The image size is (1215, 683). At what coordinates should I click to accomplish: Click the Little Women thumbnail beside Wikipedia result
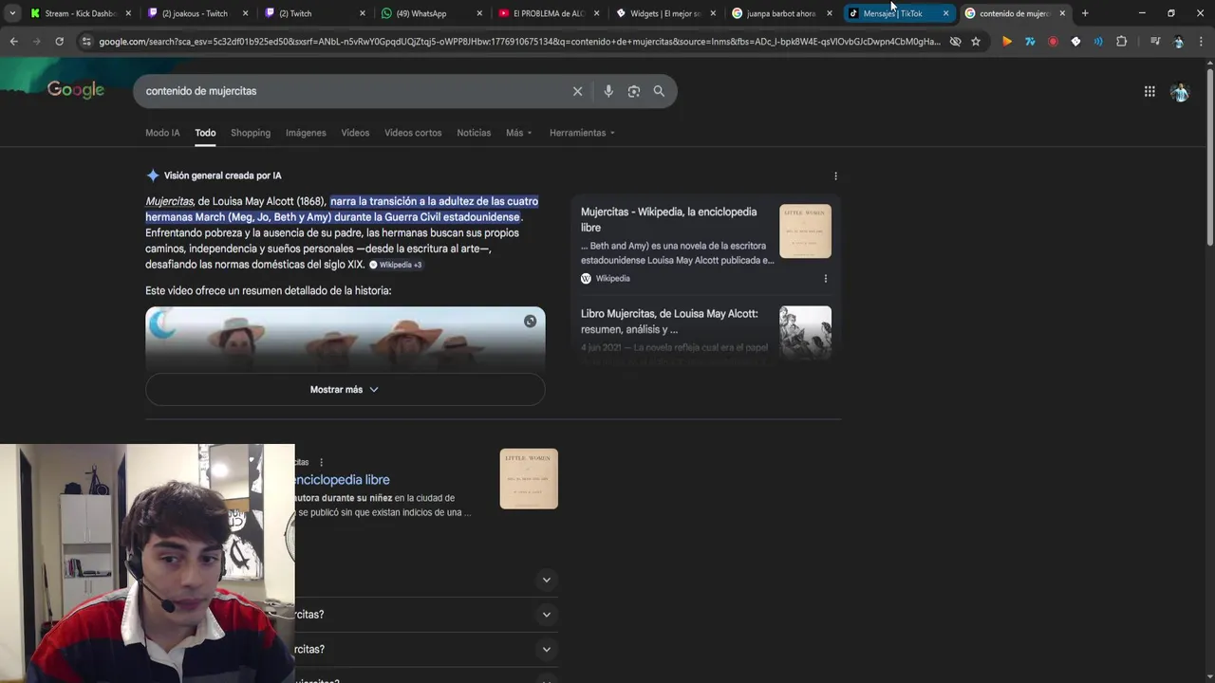click(x=529, y=479)
